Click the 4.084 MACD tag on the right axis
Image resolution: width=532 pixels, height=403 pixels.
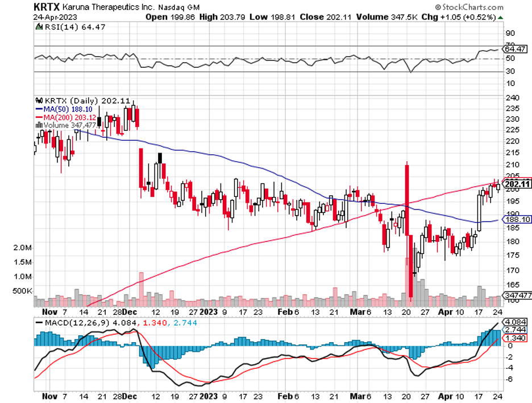[x=516, y=322]
